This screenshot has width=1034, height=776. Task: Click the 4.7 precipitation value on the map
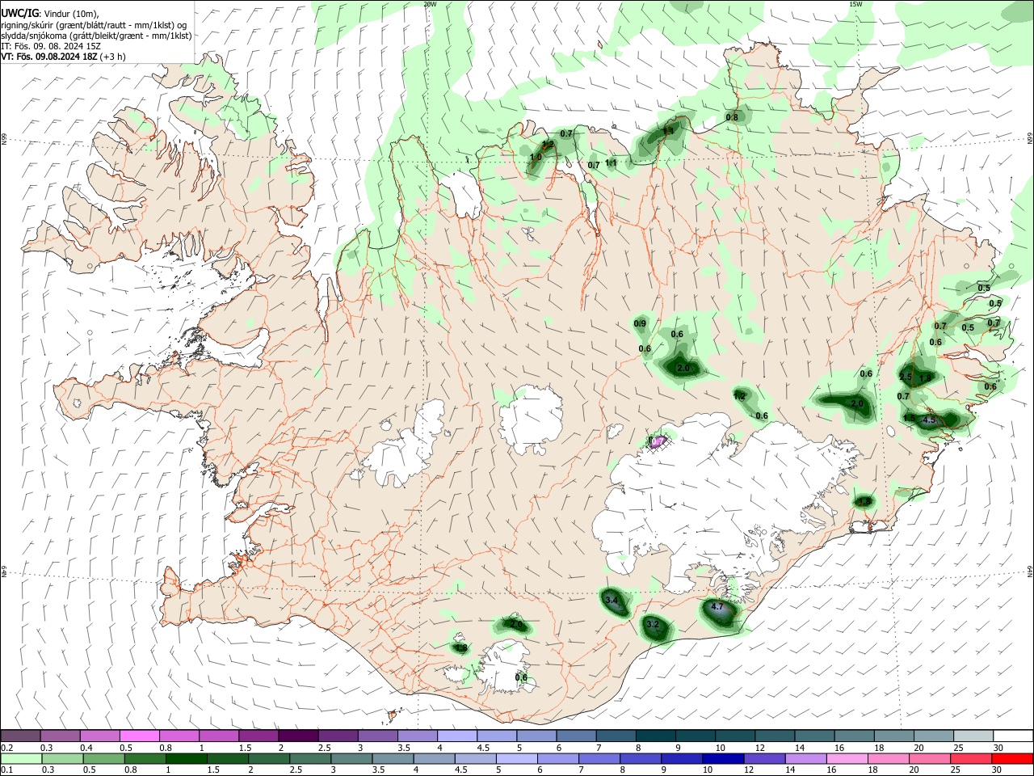pyautogui.click(x=717, y=606)
